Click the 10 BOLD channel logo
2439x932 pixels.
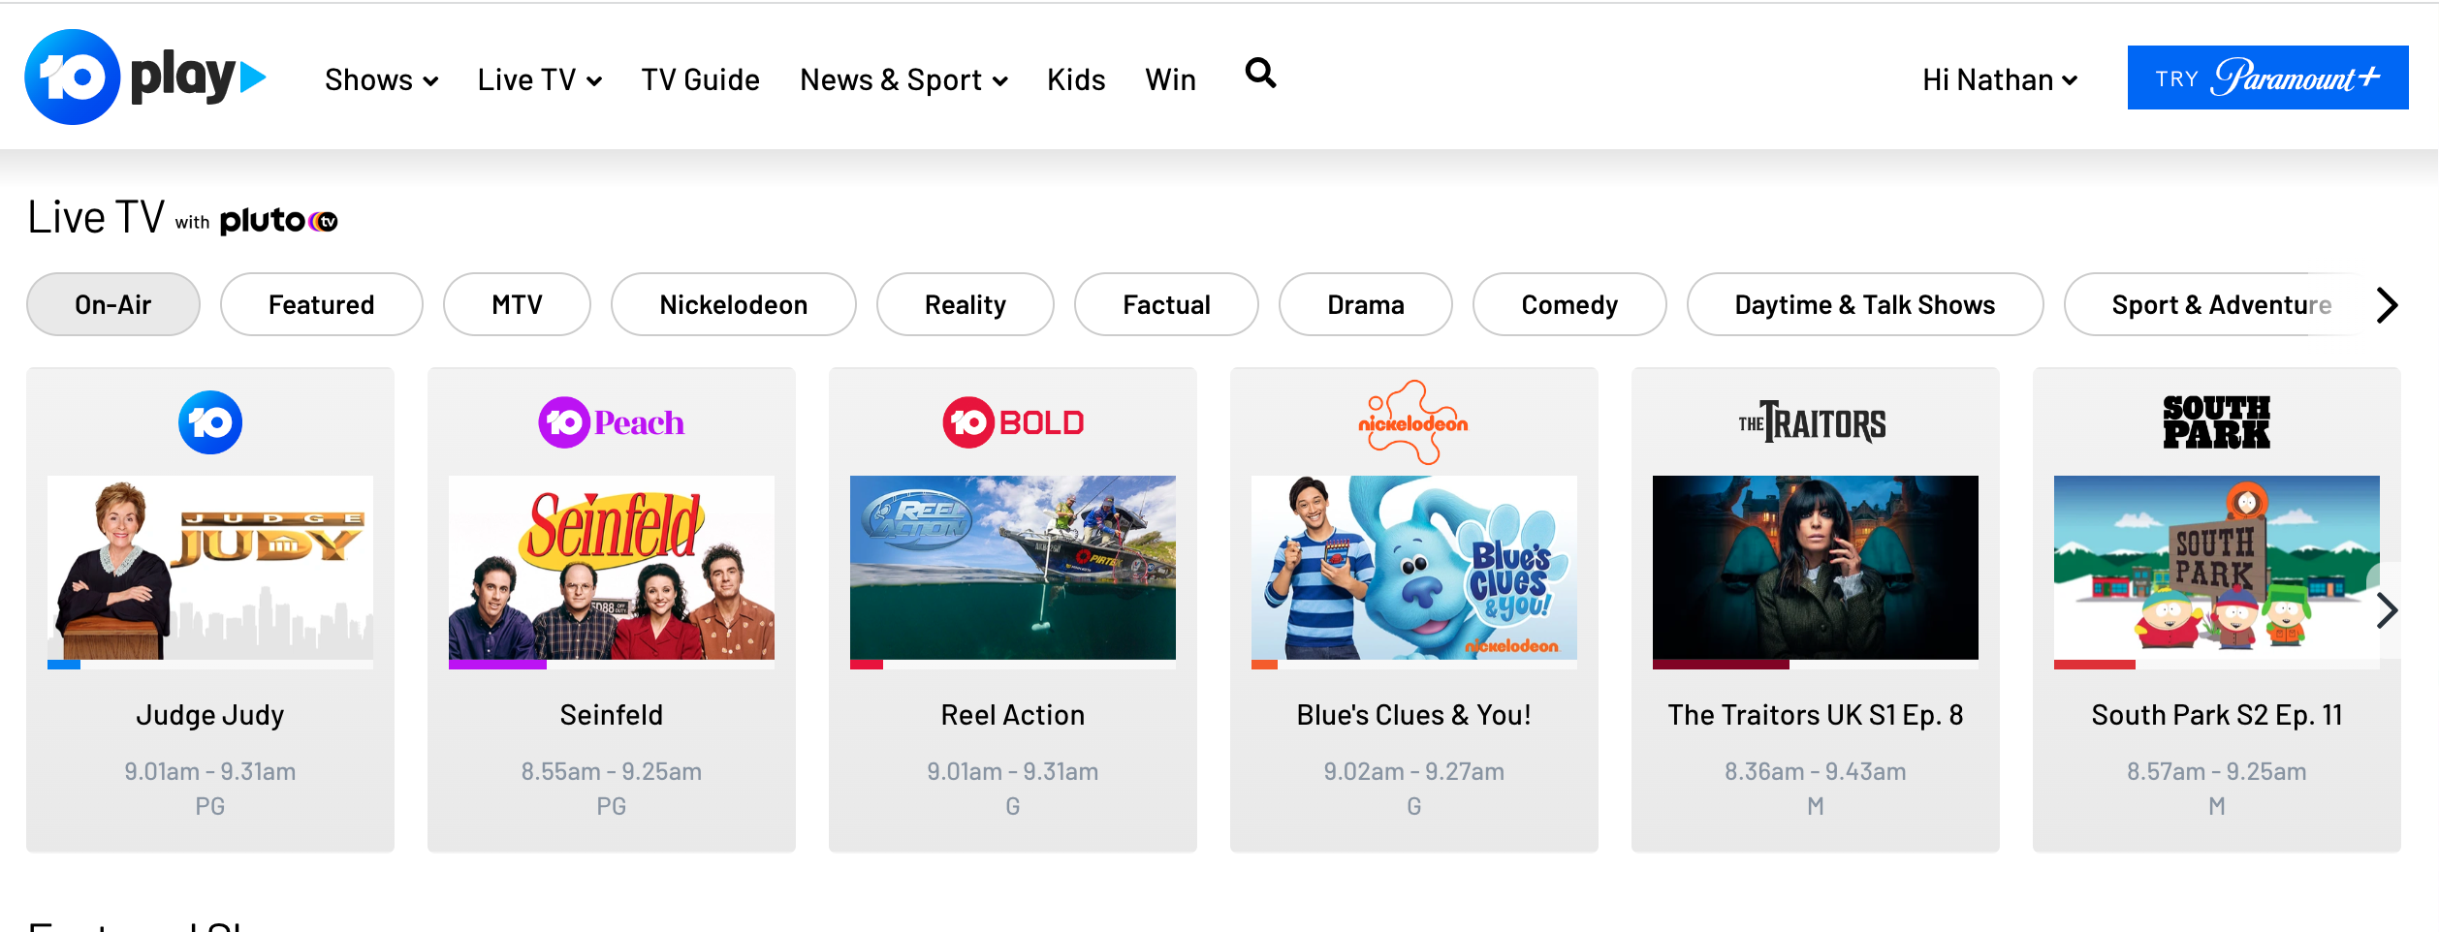coord(1013,422)
